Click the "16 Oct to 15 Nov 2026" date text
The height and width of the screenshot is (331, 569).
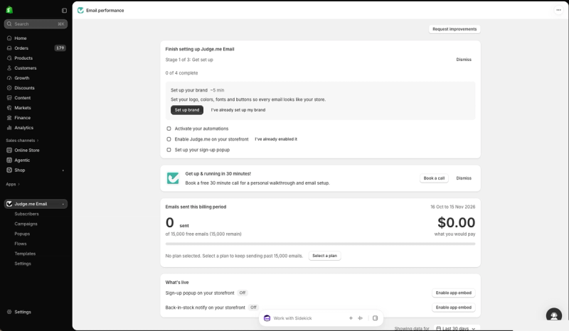[x=452, y=207]
